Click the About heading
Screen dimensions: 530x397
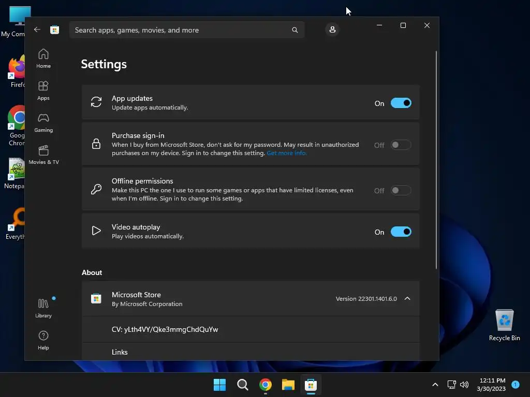click(x=92, y=272)
